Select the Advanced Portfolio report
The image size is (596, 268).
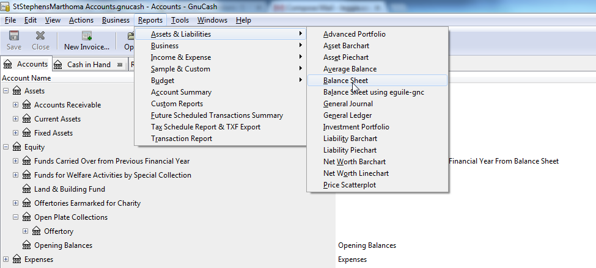pyautogui.click(x=377, y=34)
